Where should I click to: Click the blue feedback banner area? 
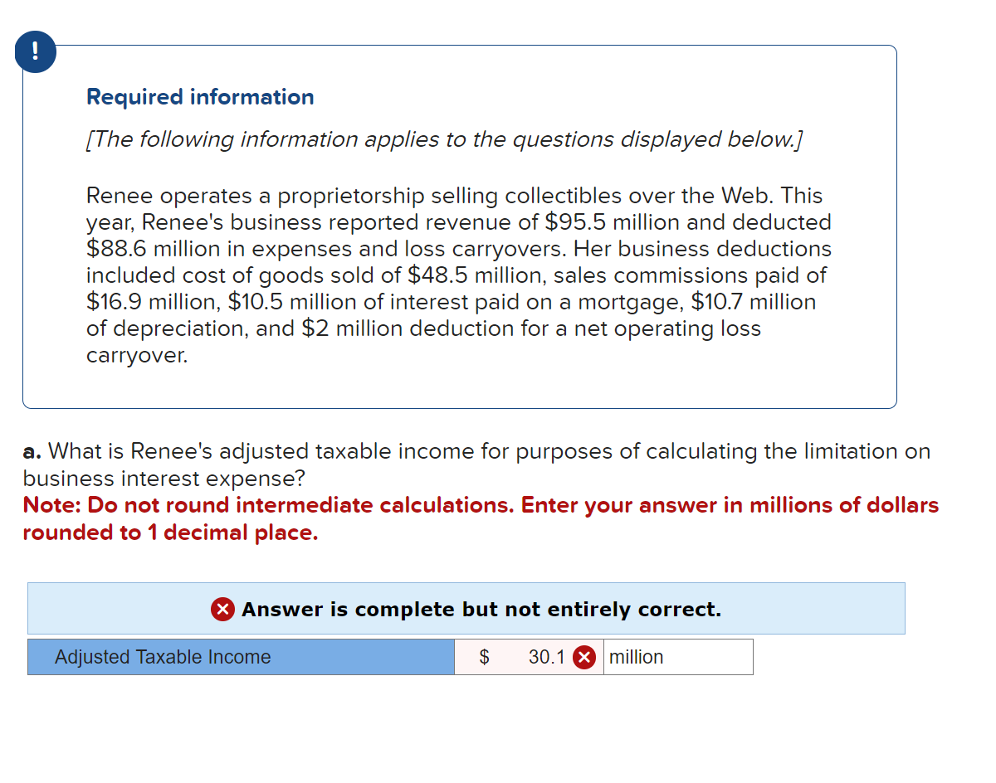tap(466, 609)
